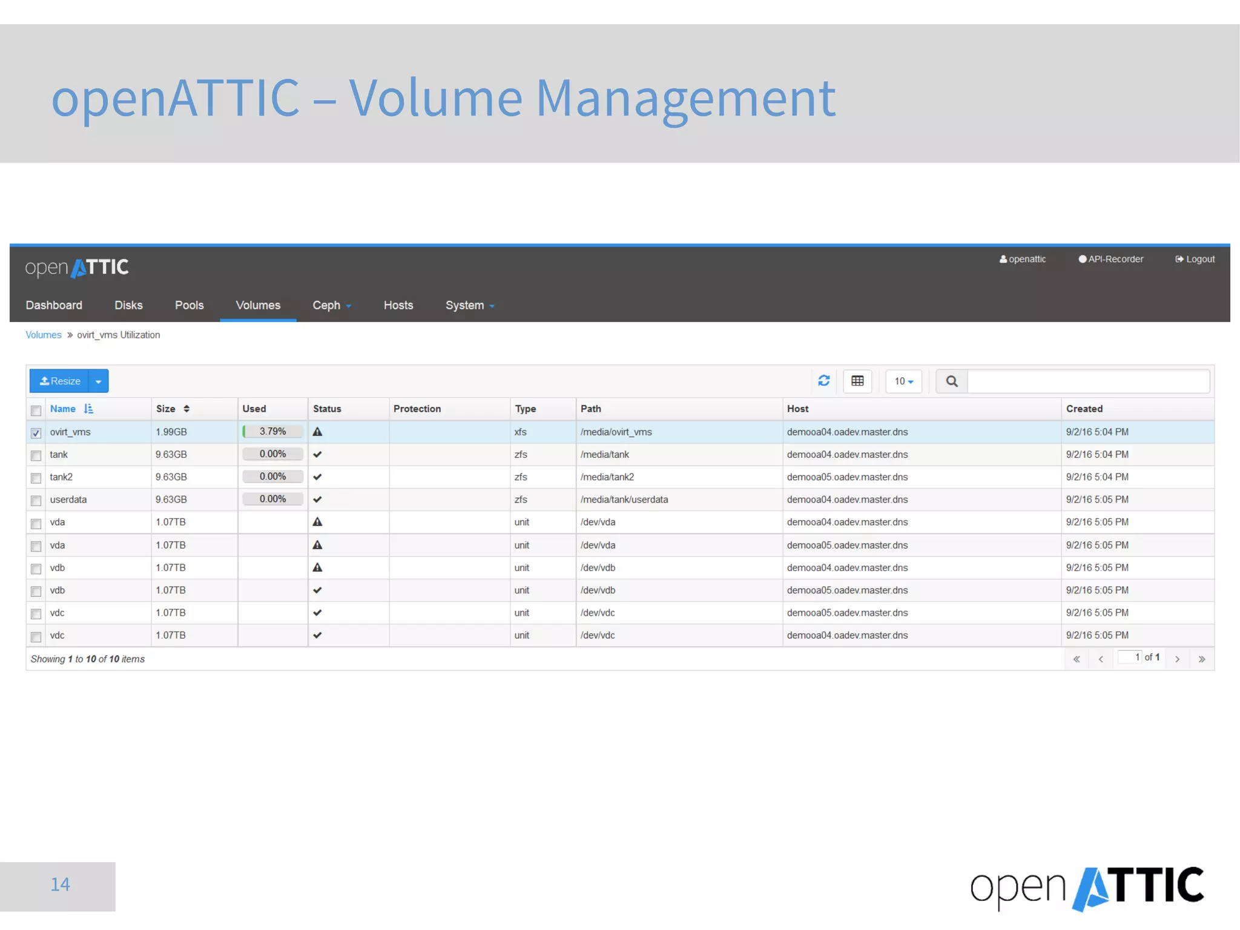Go to first page double-chevron

point(1077,659)
